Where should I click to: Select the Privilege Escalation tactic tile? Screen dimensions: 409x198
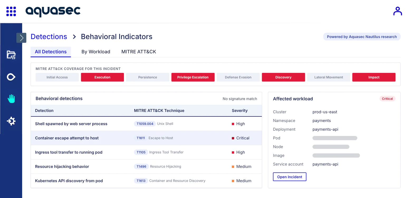click(193, 77)
